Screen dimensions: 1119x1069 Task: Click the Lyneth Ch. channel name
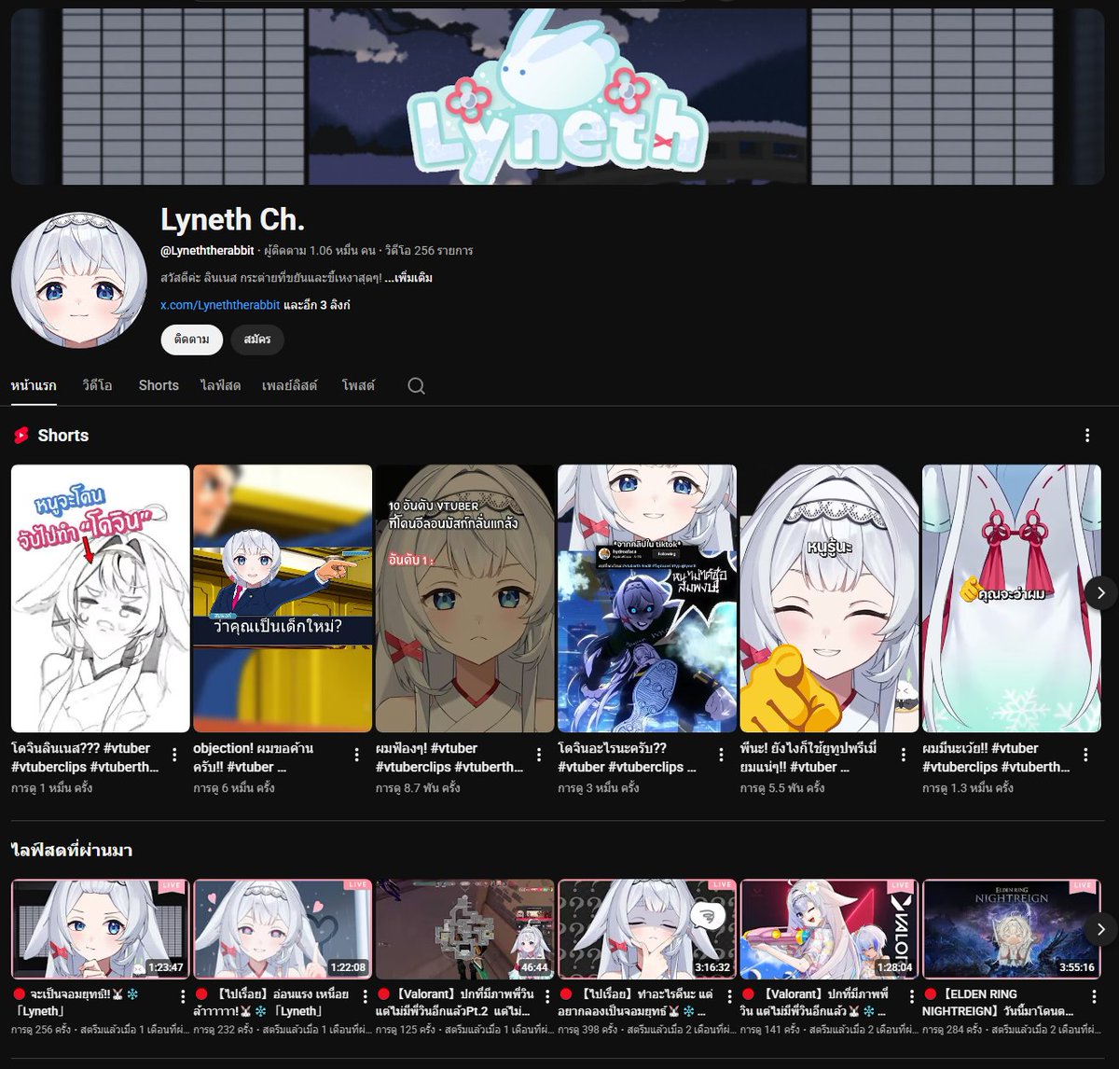(x=233, y=219)
